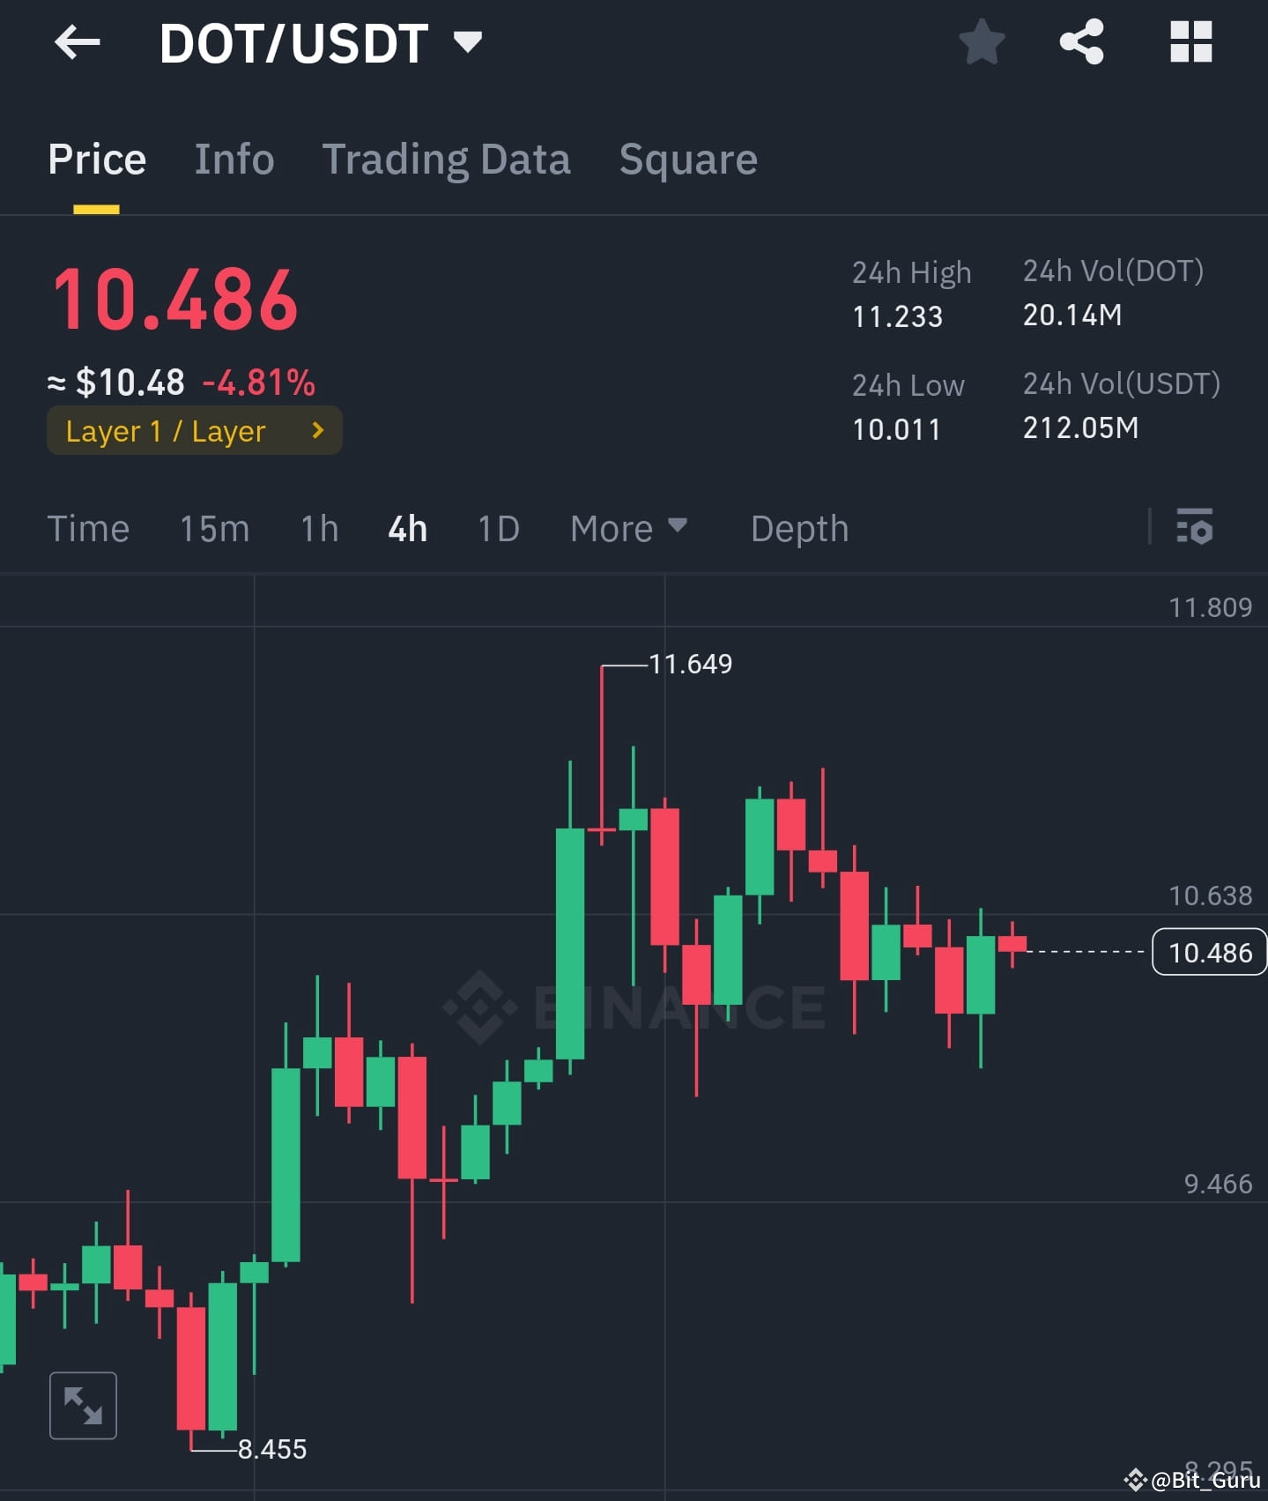Viewport: 1268px width, 1501px height.
Task: Open the chart indicator settings icon
Action: (x=1196, y=528)
